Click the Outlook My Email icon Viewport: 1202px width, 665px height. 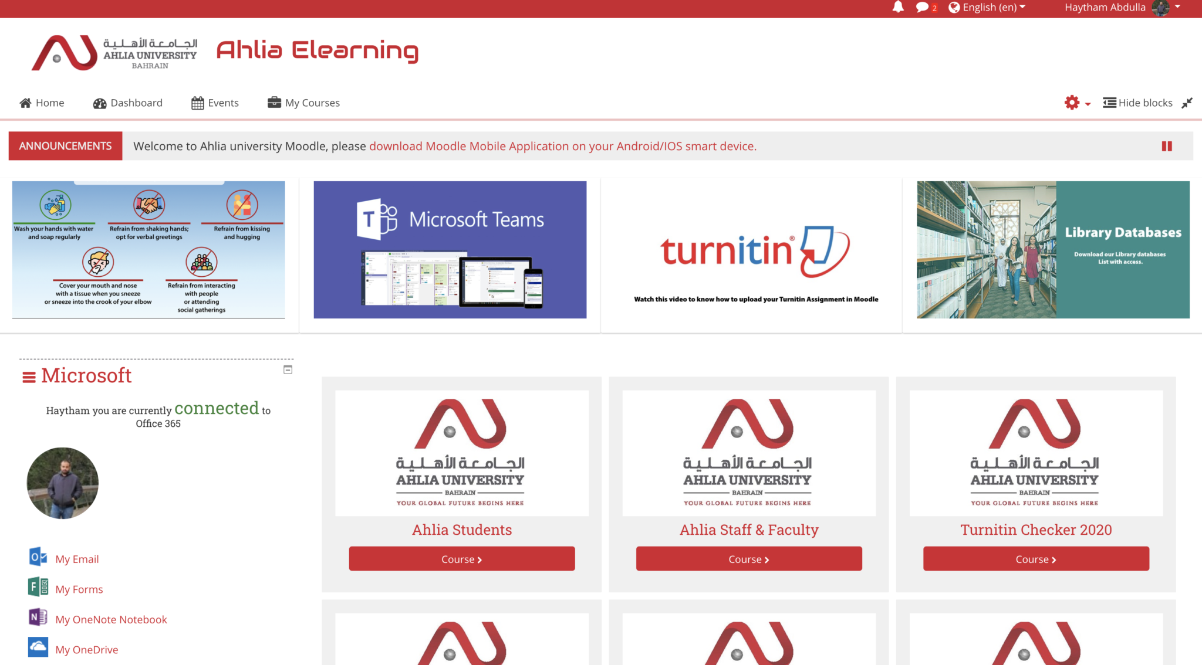coord(38,557)
